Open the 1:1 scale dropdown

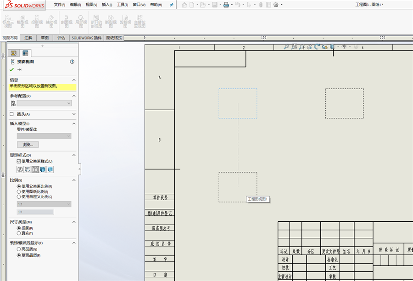(x=44, y=204)
